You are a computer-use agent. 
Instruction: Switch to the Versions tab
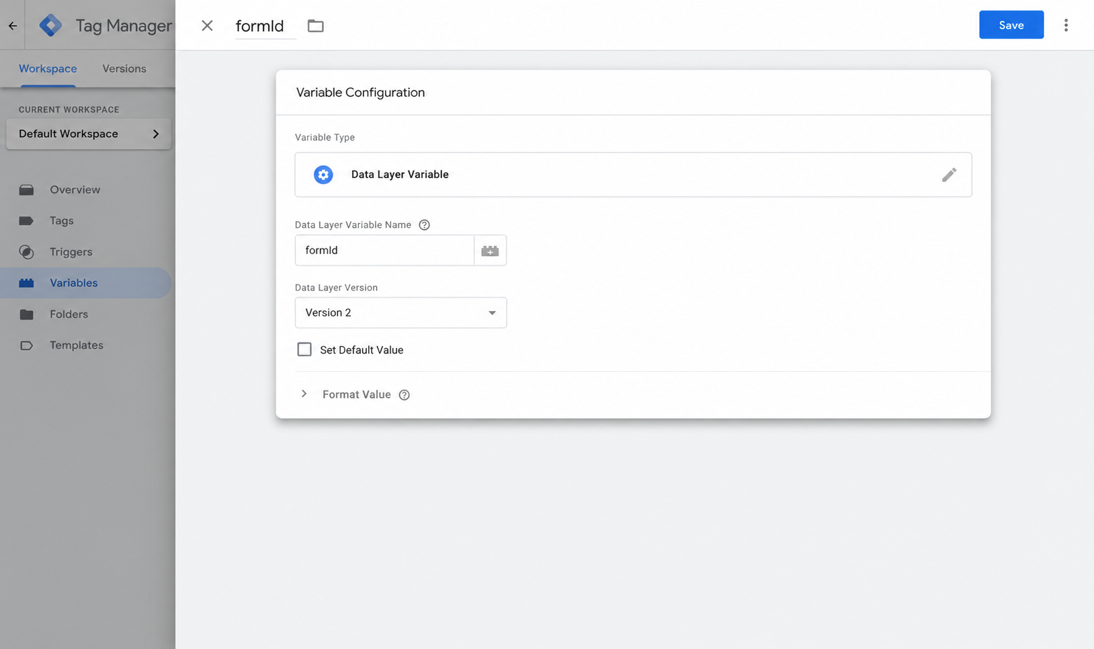click(124, 69)
